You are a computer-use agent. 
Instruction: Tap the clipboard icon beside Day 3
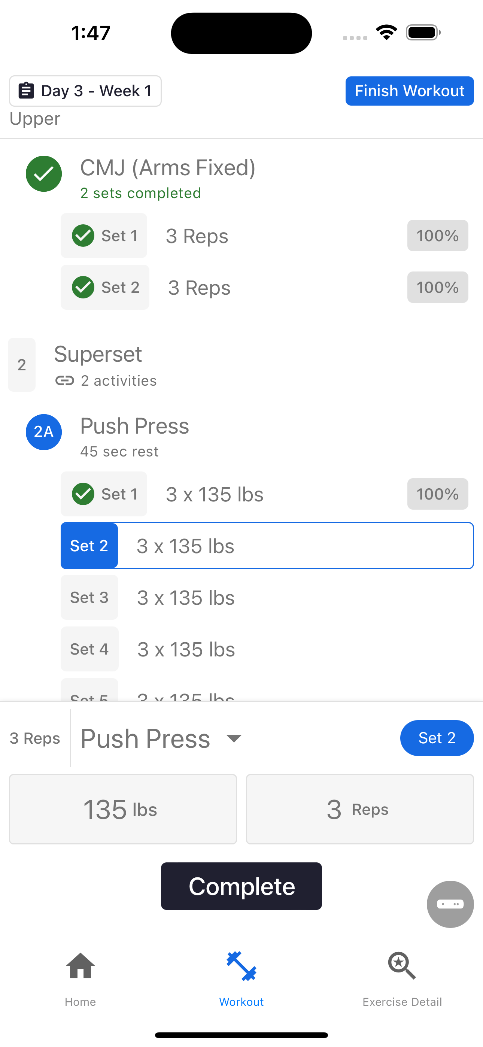[27, 91]
